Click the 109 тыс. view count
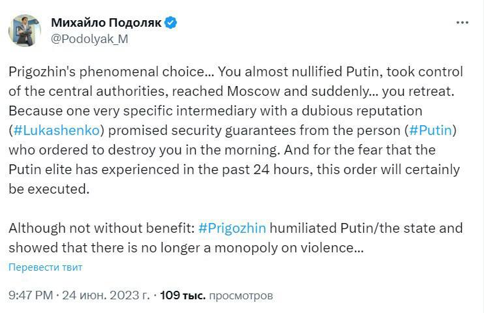 pyautogui.click(x=183, y=295)
